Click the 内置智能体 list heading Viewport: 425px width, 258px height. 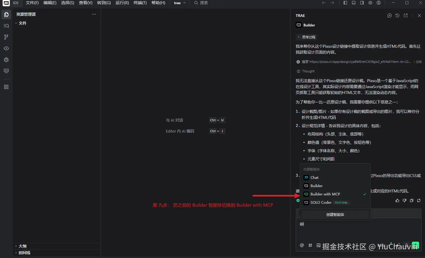click(311, 169)
